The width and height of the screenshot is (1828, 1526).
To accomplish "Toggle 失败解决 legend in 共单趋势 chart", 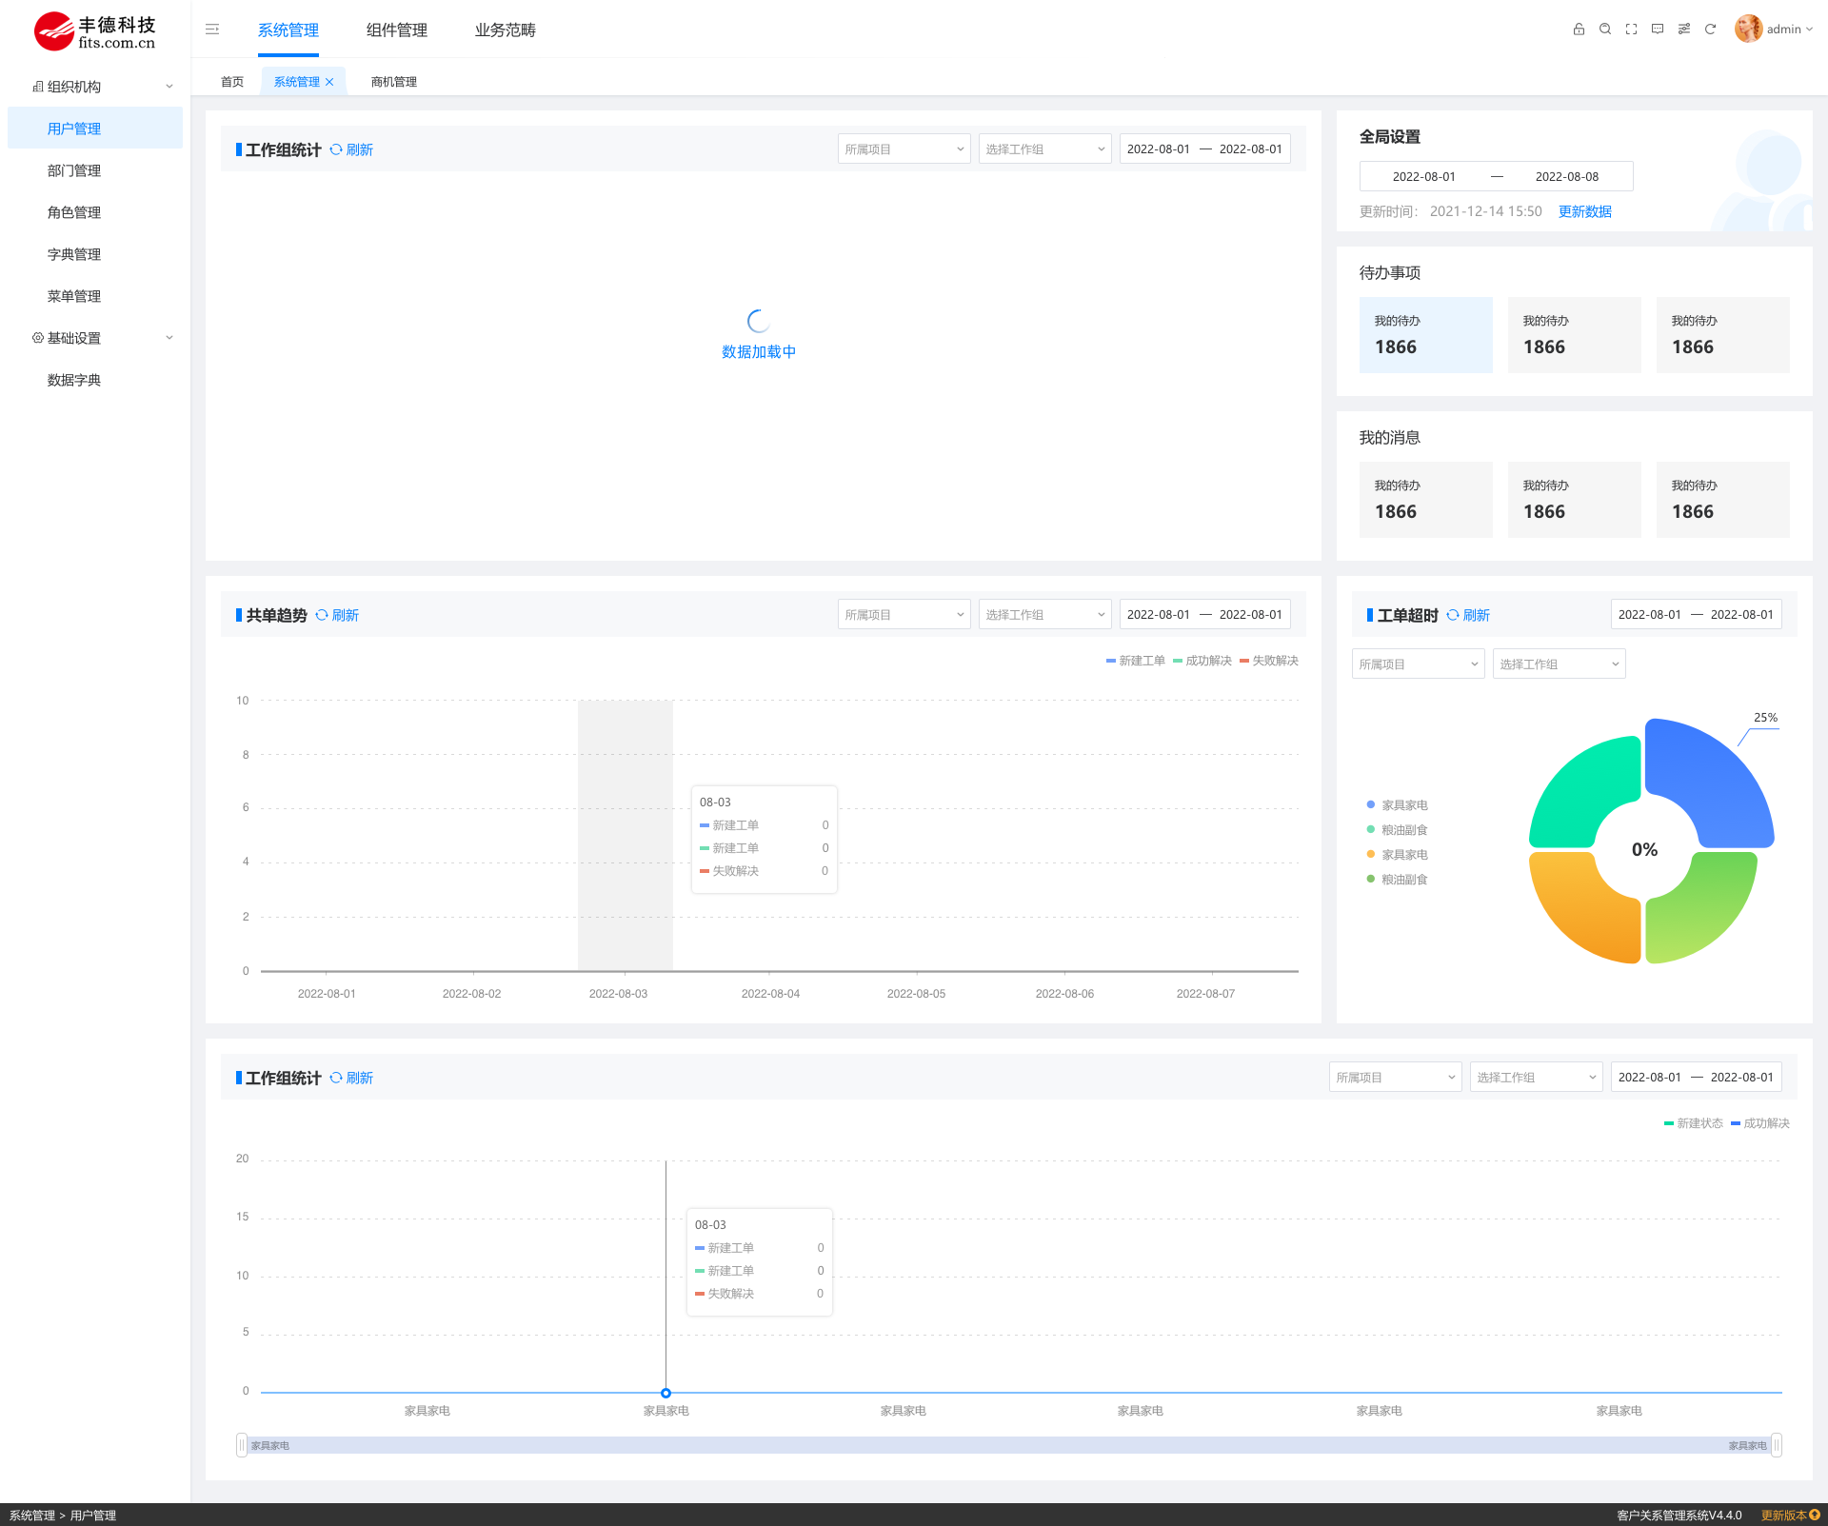I will click(x=1269, y=661).
